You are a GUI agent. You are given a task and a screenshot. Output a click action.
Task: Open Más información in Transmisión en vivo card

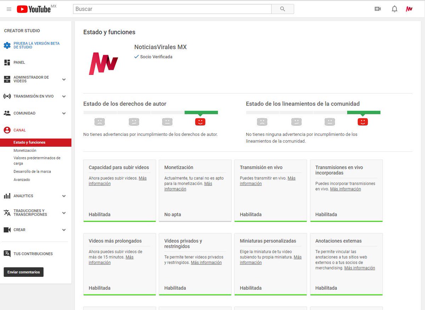267,181
